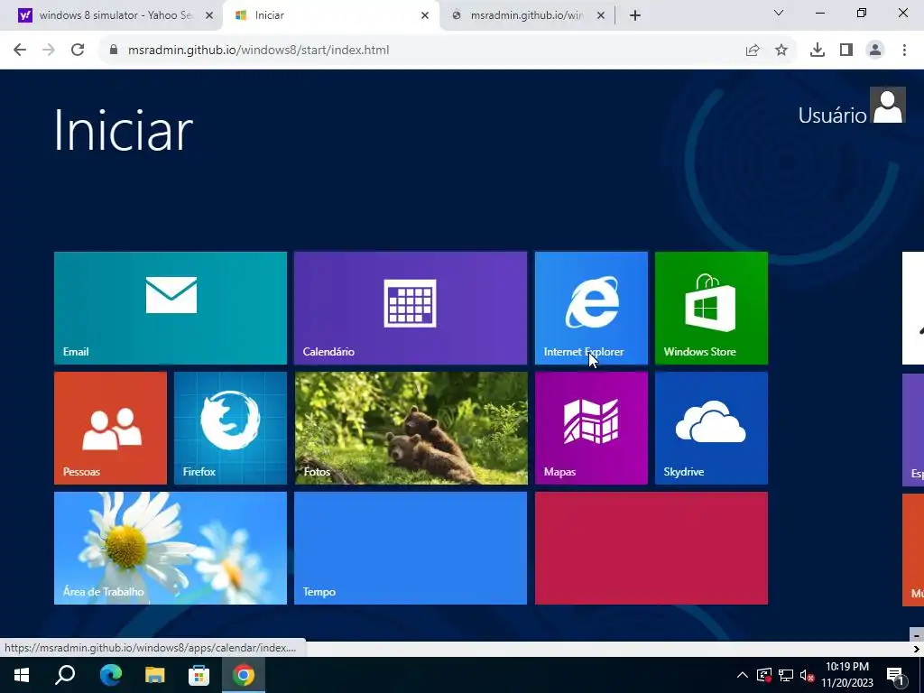
Task: Open taskbar Search
Action: point(65,675)
